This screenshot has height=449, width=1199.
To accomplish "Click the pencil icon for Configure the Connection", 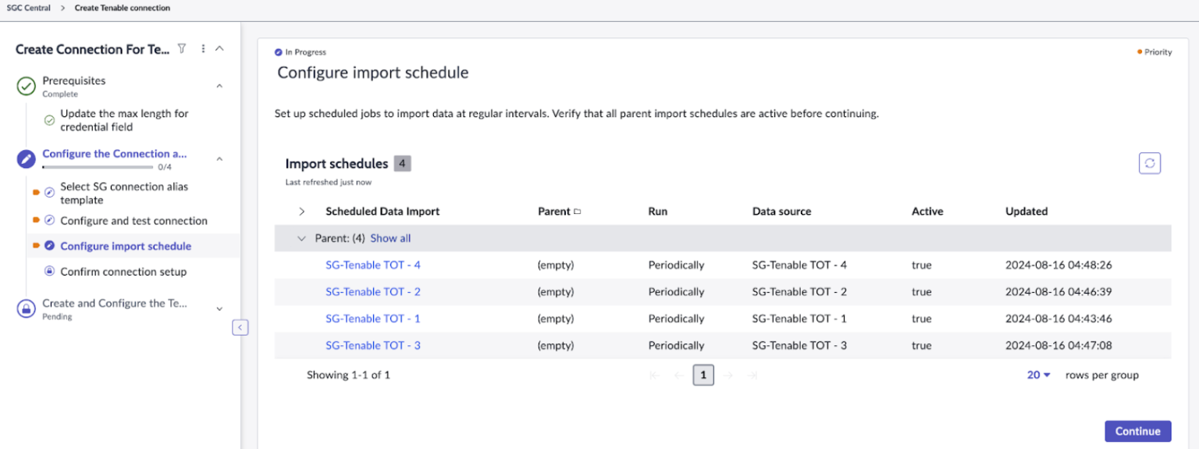I will [x=27, y=159].
